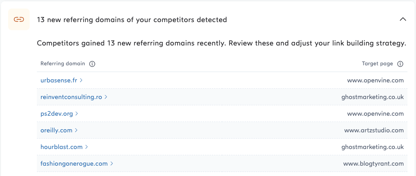416x176 pixels.
Task: Click chevron arrow beside ps2dev.org
Action: (76, 113)
